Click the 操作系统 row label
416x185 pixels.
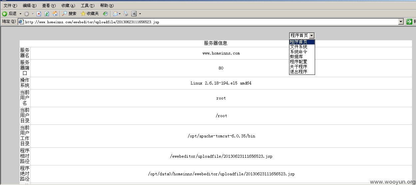coord(25,83)
